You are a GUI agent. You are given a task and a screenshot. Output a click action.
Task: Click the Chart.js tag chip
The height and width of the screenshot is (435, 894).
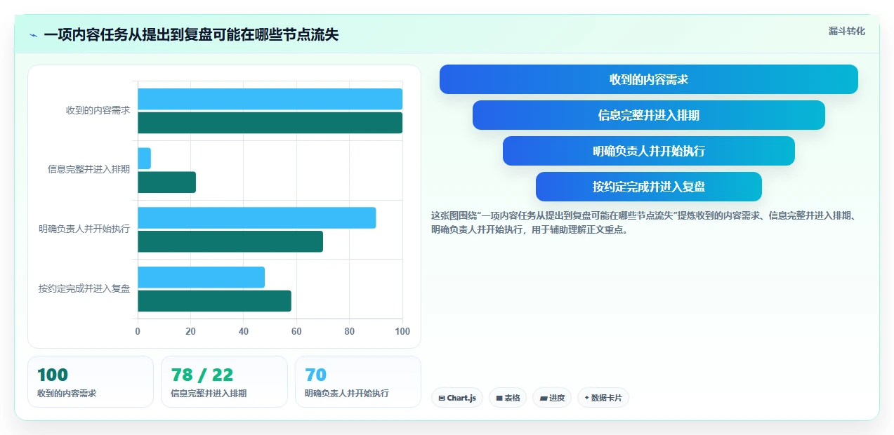(x=457, y=398)
